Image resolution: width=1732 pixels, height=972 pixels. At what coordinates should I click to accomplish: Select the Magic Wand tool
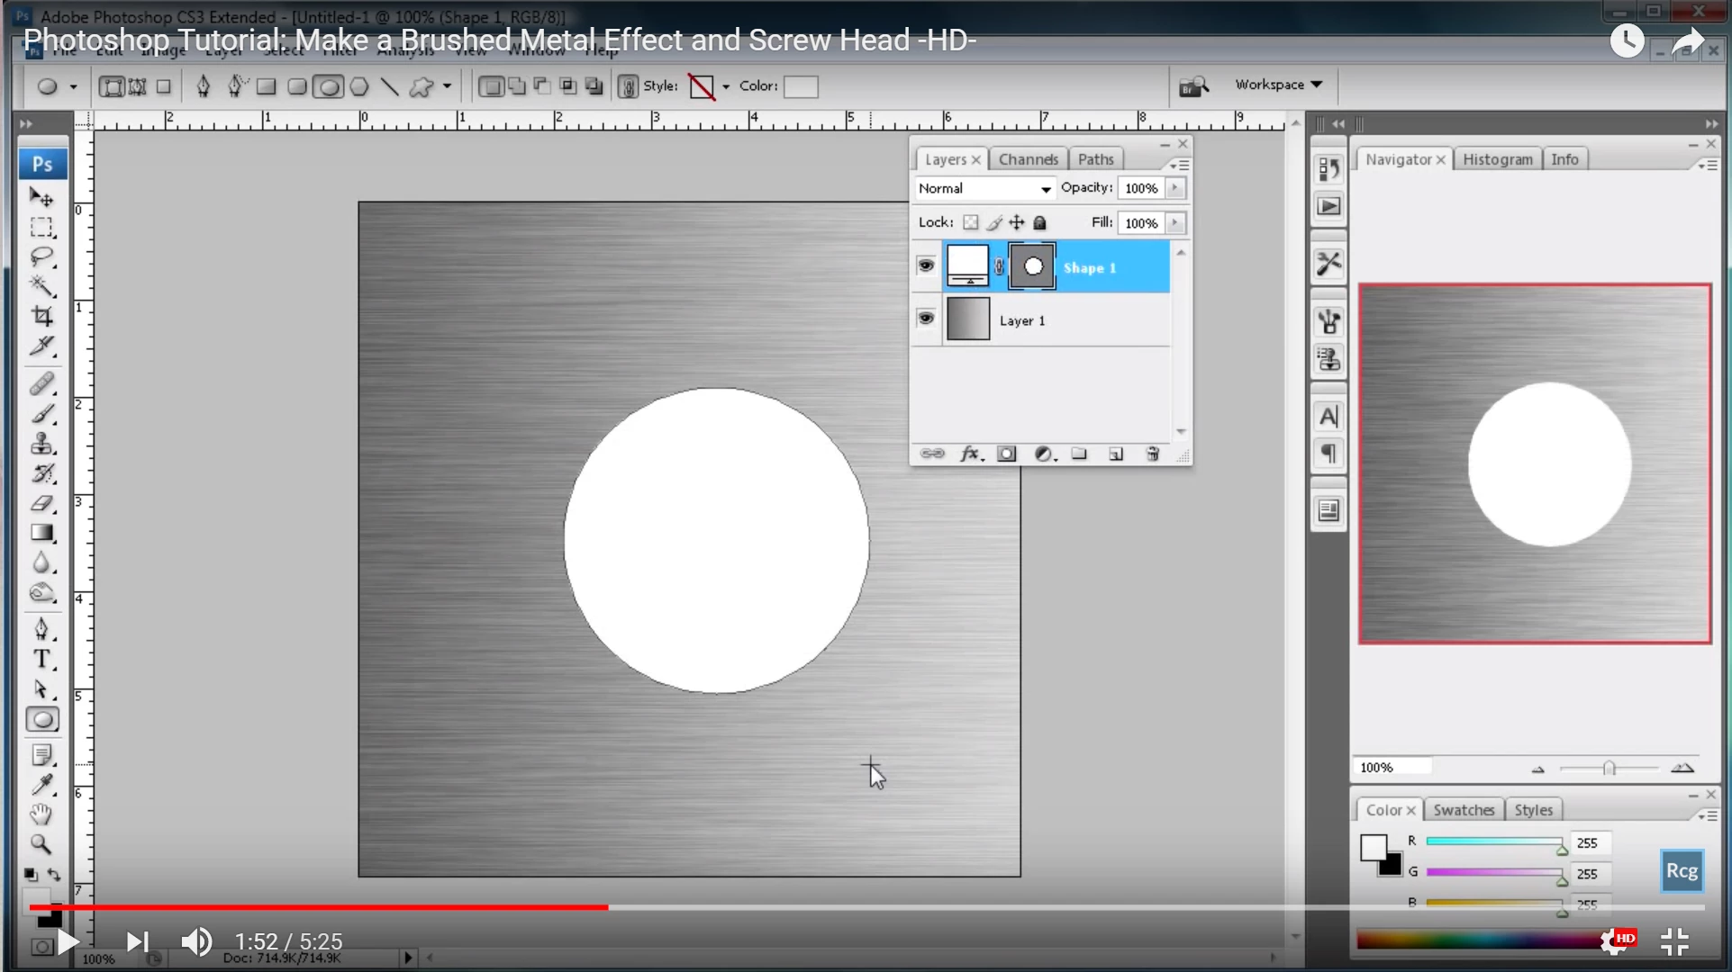click(41, 286)
